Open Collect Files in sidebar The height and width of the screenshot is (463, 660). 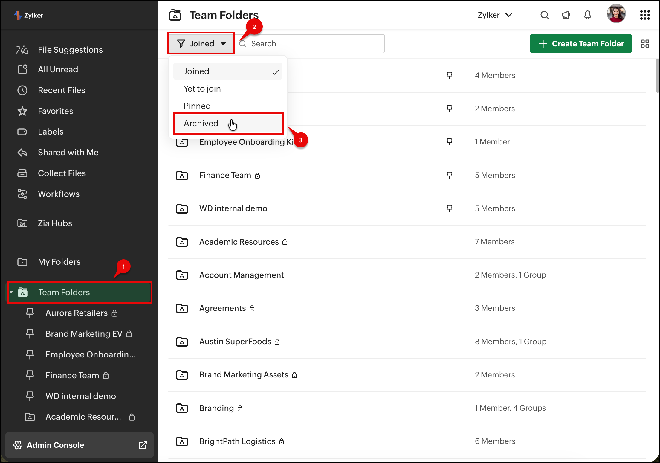62,173
